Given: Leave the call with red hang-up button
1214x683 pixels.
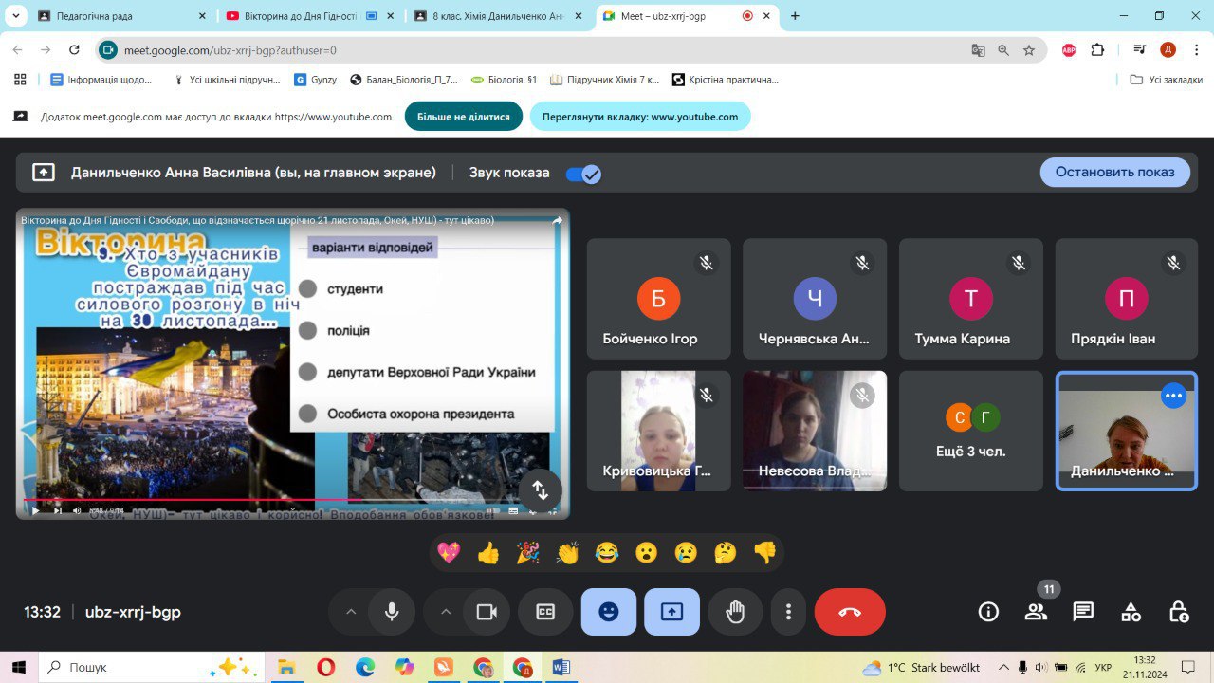Looking at the screenshot, I should 850,612.
